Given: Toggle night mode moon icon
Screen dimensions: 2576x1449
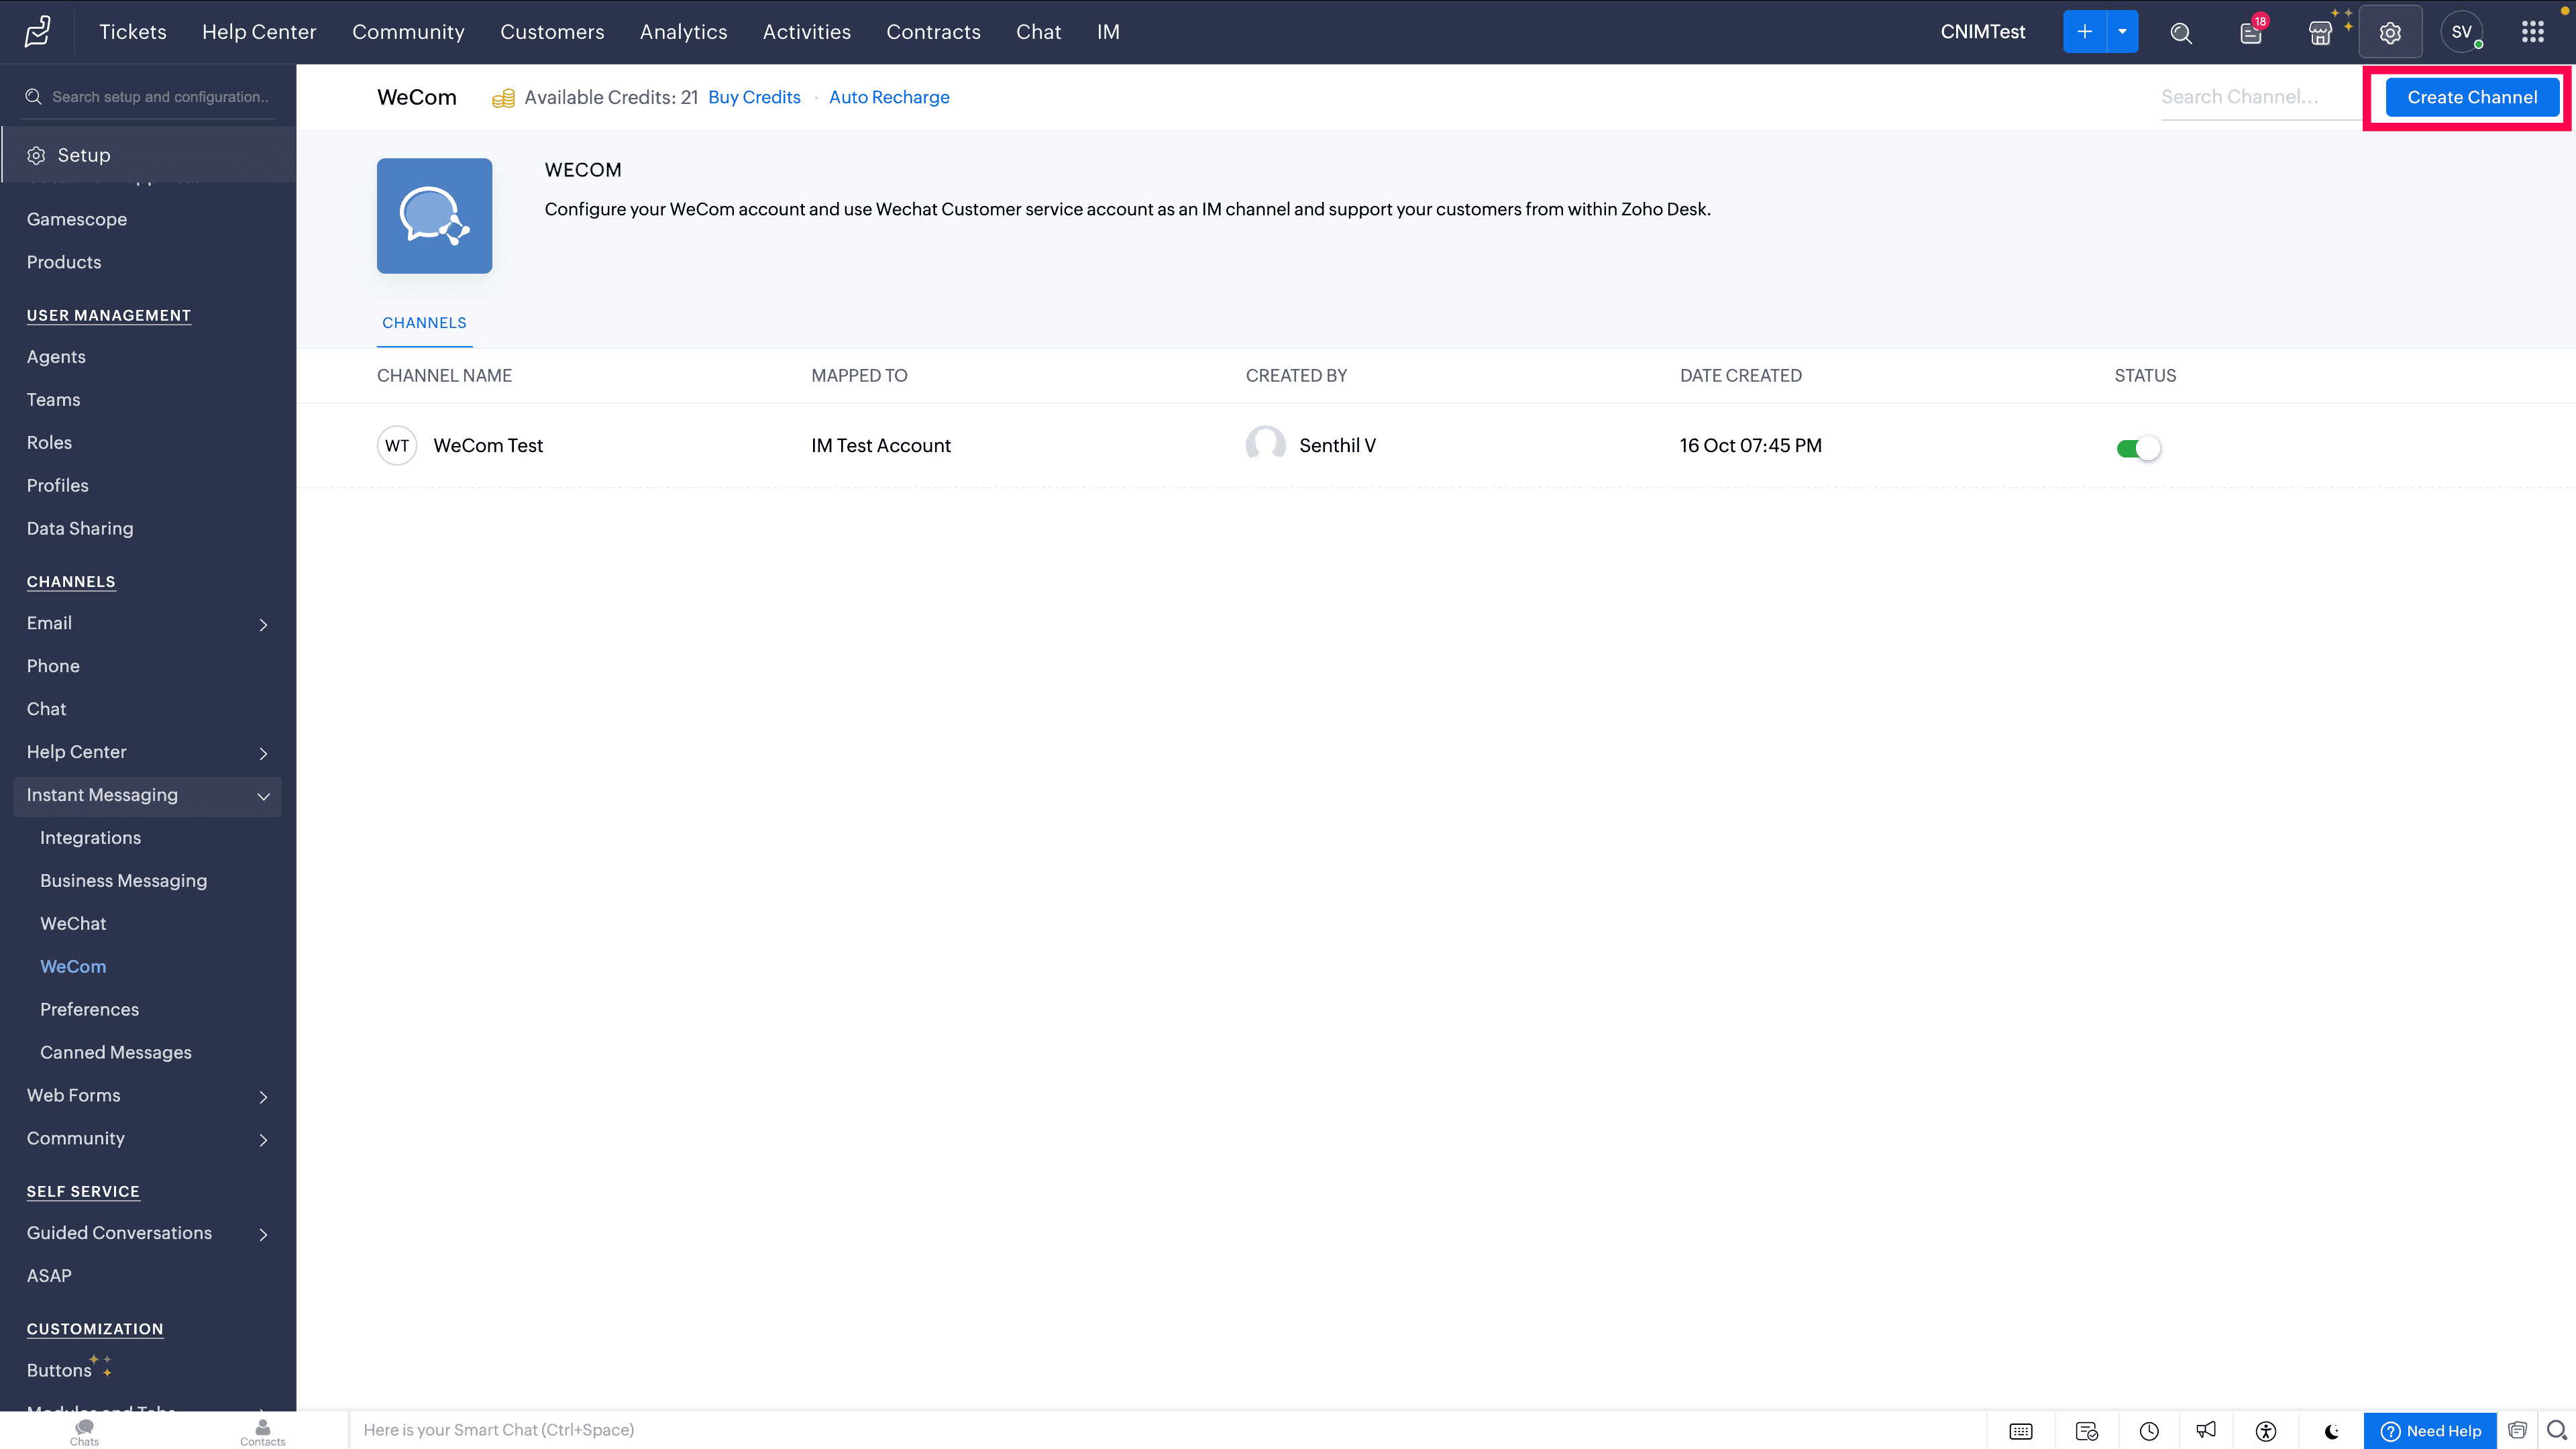Looking at the screenshot, I should pos(2331,1431).
